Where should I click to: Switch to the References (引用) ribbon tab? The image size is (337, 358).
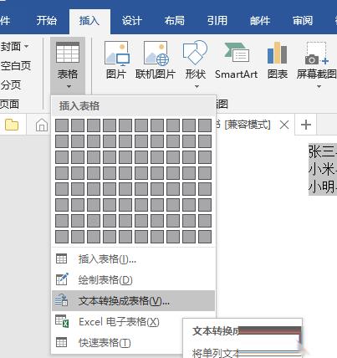[x=217, y=21]
